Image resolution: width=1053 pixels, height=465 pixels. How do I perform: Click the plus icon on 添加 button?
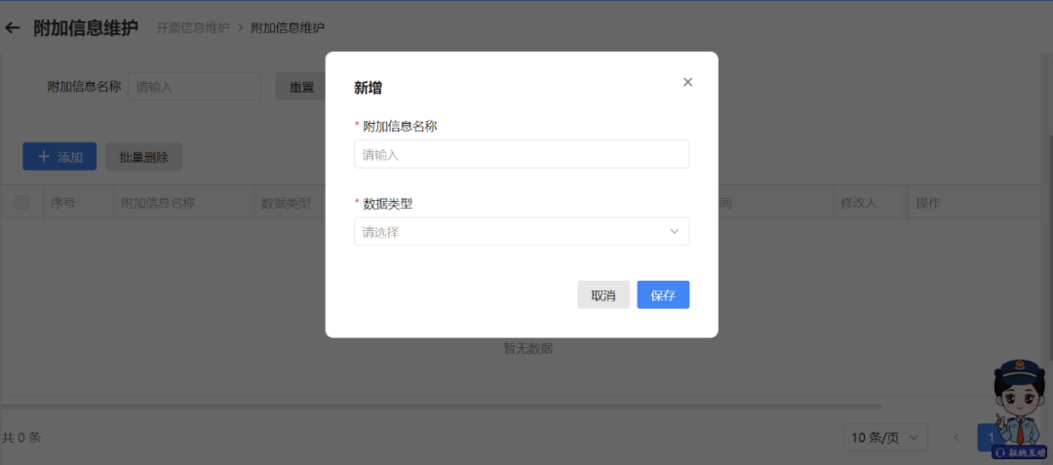click(43, 157)
